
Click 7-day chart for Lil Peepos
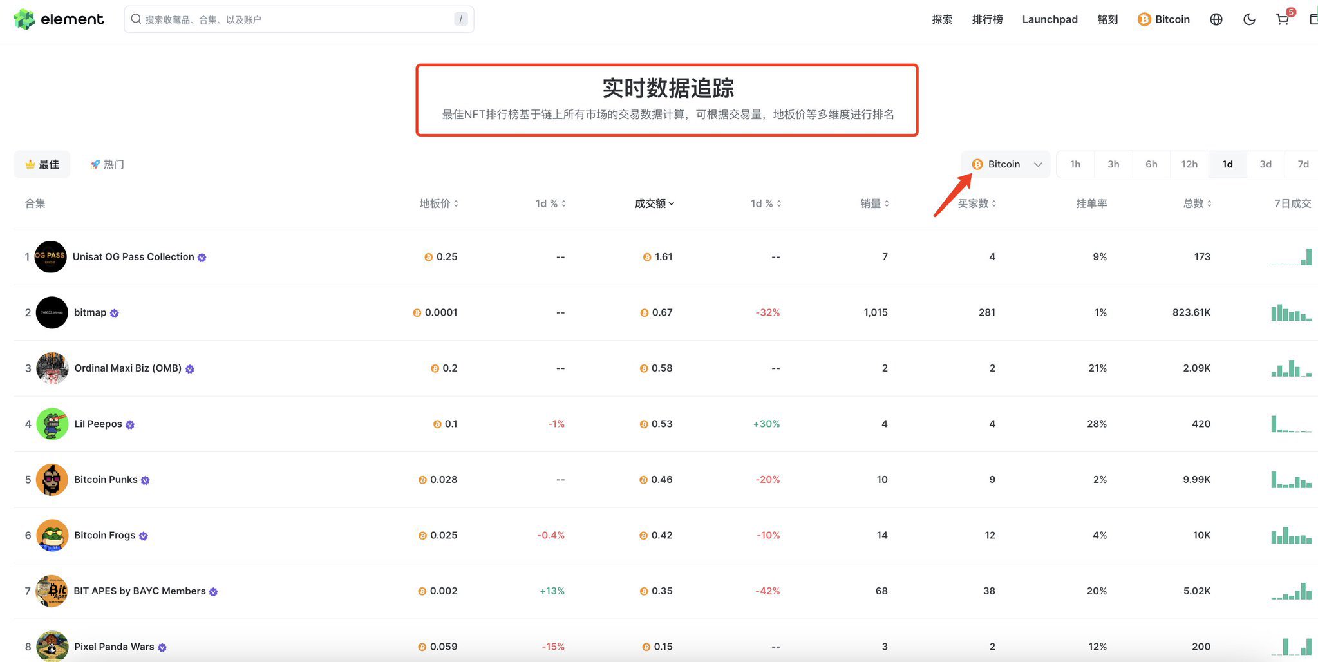1291,424
